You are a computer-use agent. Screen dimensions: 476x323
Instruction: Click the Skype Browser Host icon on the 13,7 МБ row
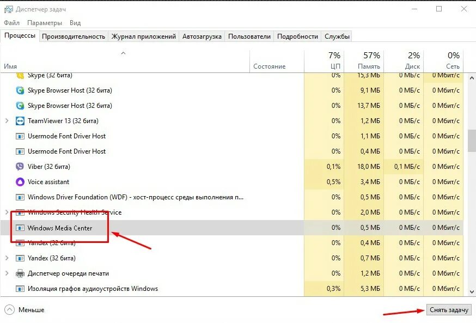(x=20, y=105)
